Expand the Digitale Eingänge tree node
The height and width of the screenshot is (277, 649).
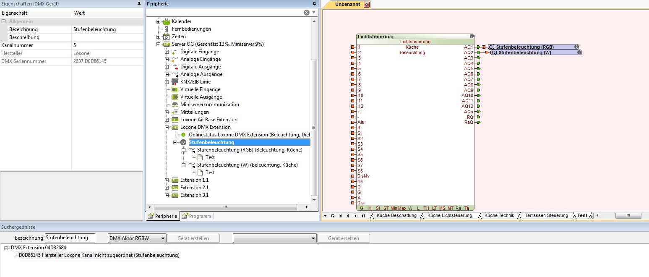pos(167,52)
